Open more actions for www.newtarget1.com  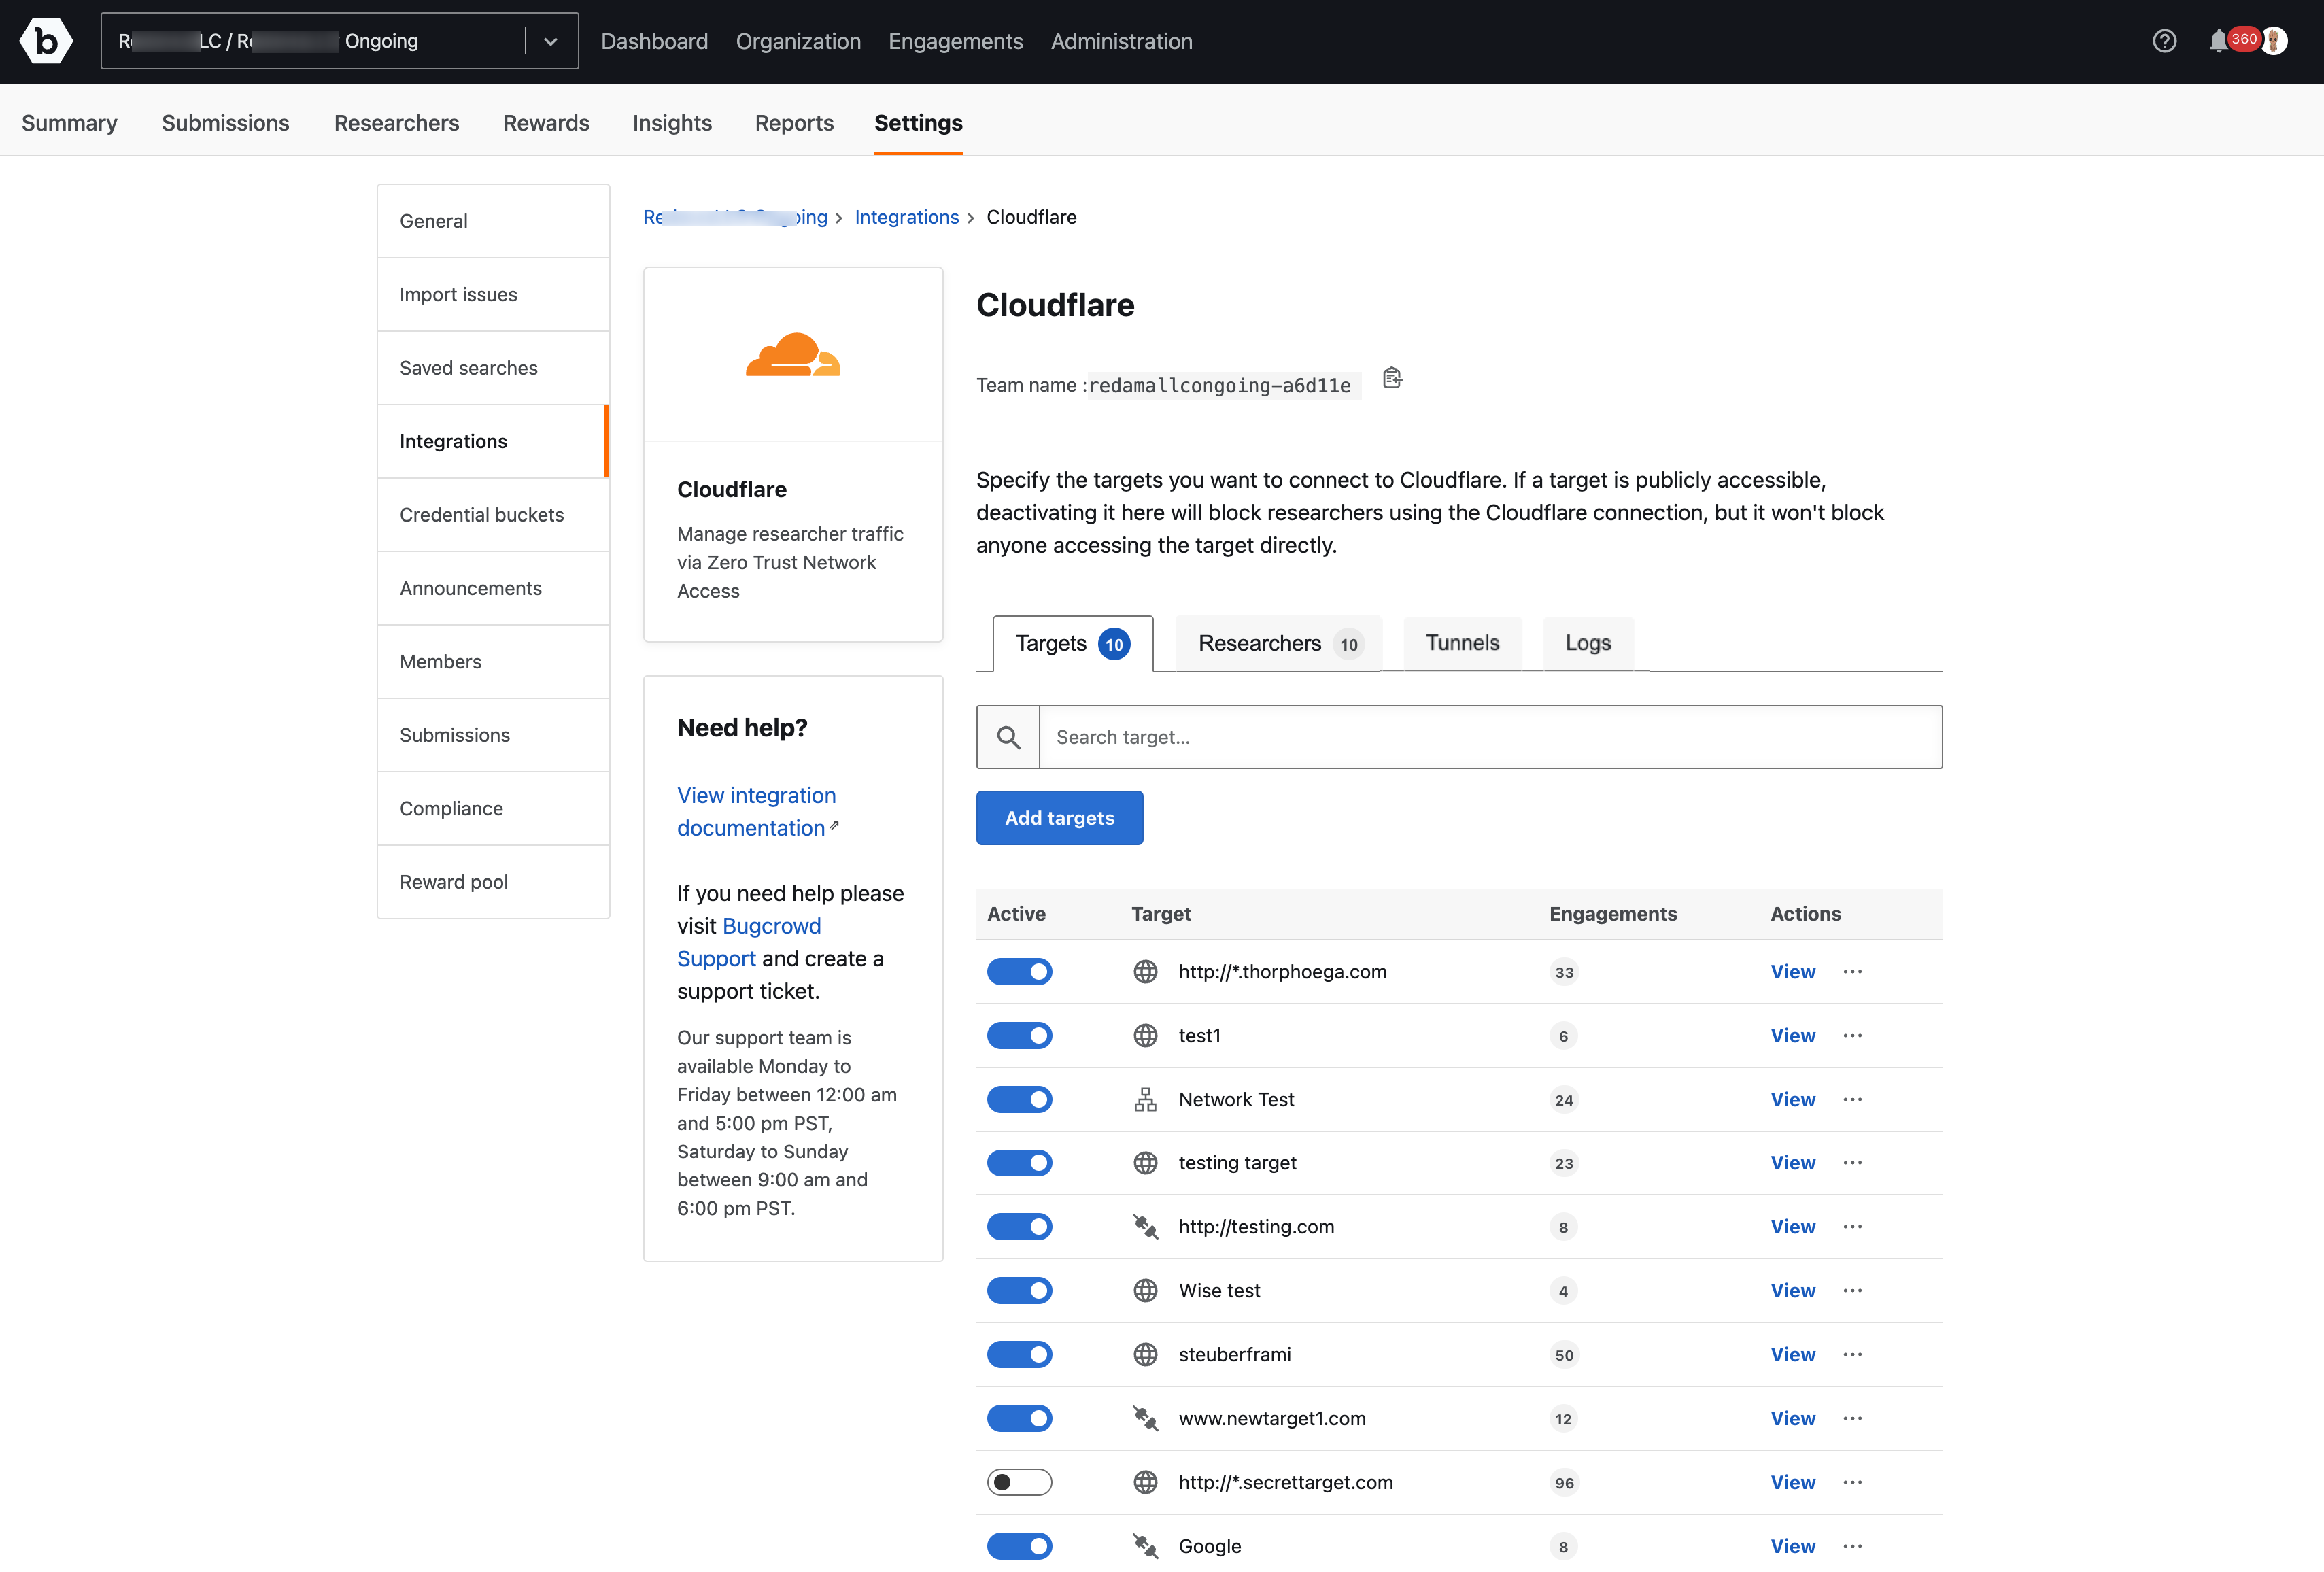pos(1852,1419)
